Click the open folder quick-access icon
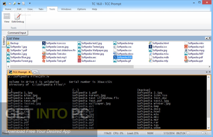This screenshot has width=213, height=137. [x=10, y=4]
